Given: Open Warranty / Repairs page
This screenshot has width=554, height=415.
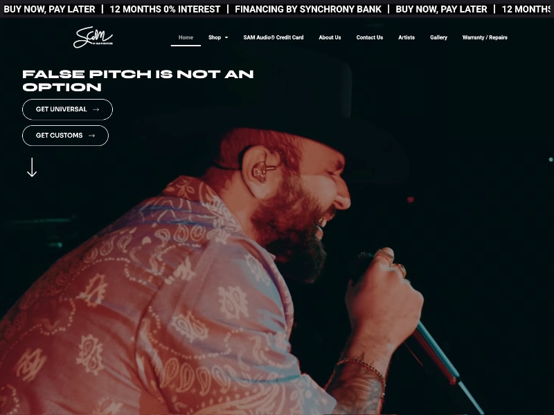Looking at the screenshot, I should pos(485,37).
